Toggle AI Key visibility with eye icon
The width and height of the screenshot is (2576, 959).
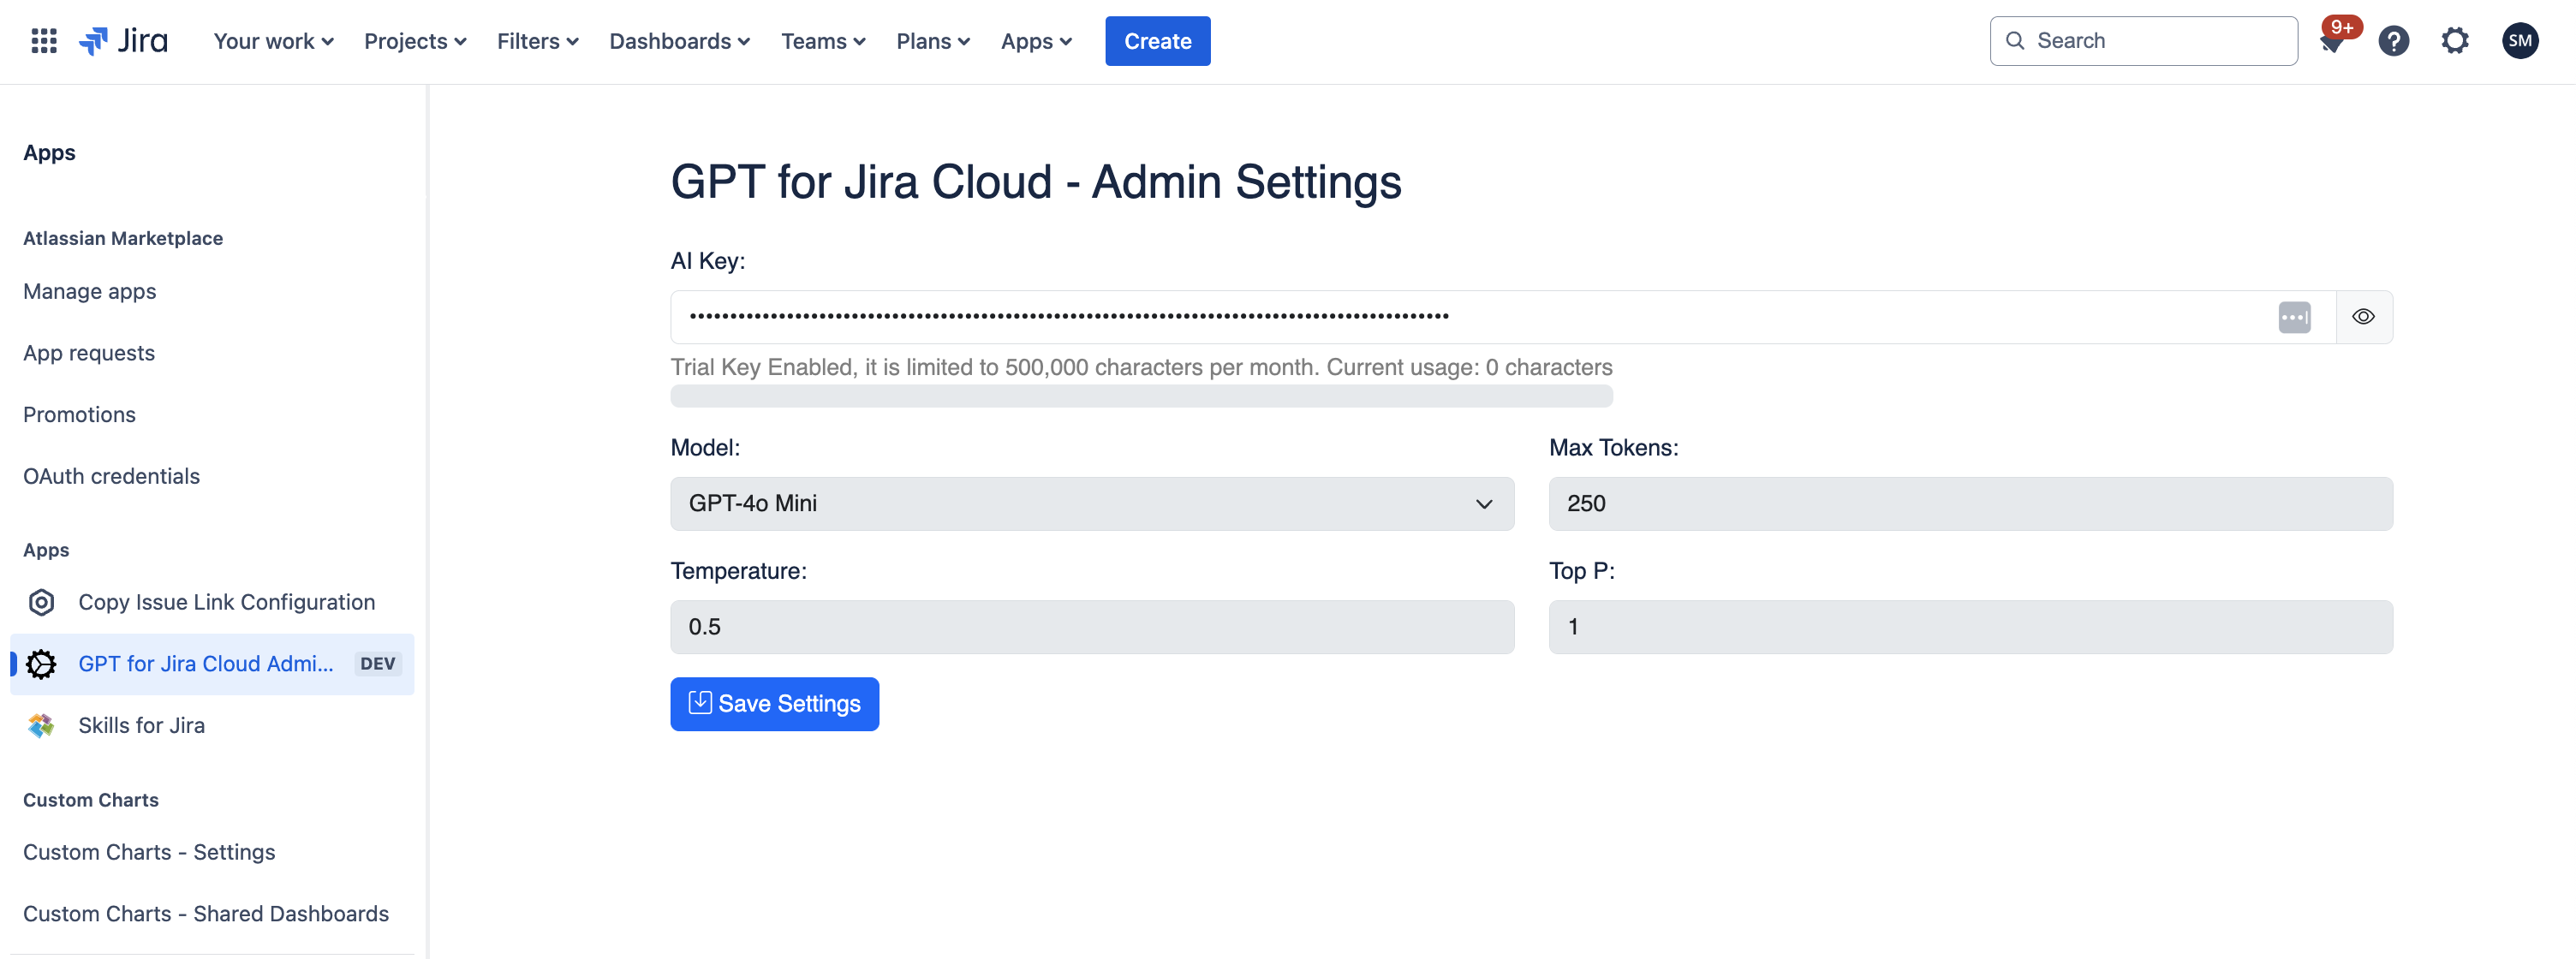(2363, 317)
